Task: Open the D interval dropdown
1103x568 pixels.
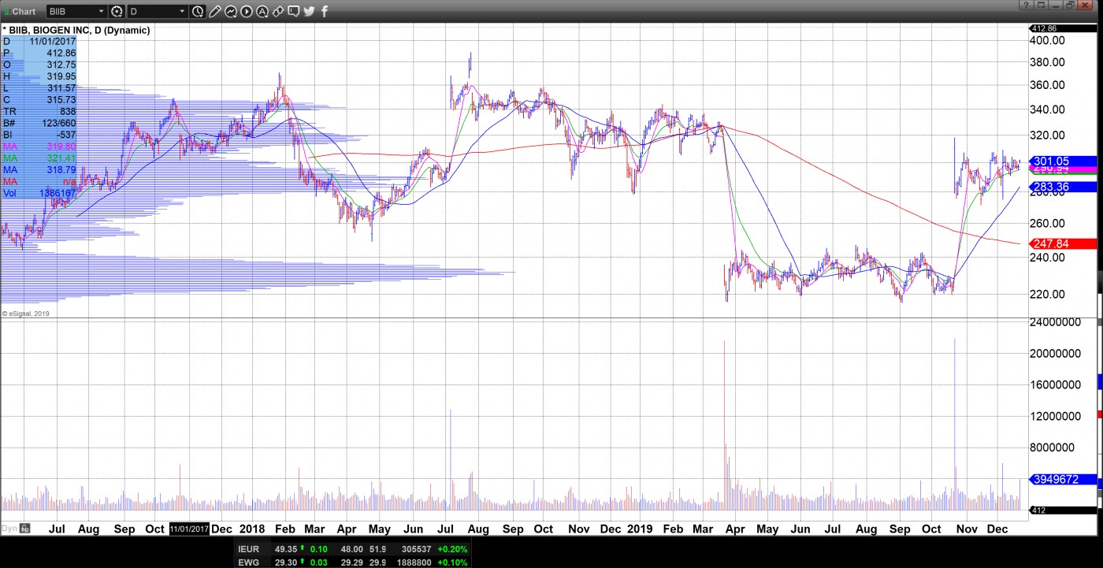Action: pyautogui.click(x=182, y=11)
